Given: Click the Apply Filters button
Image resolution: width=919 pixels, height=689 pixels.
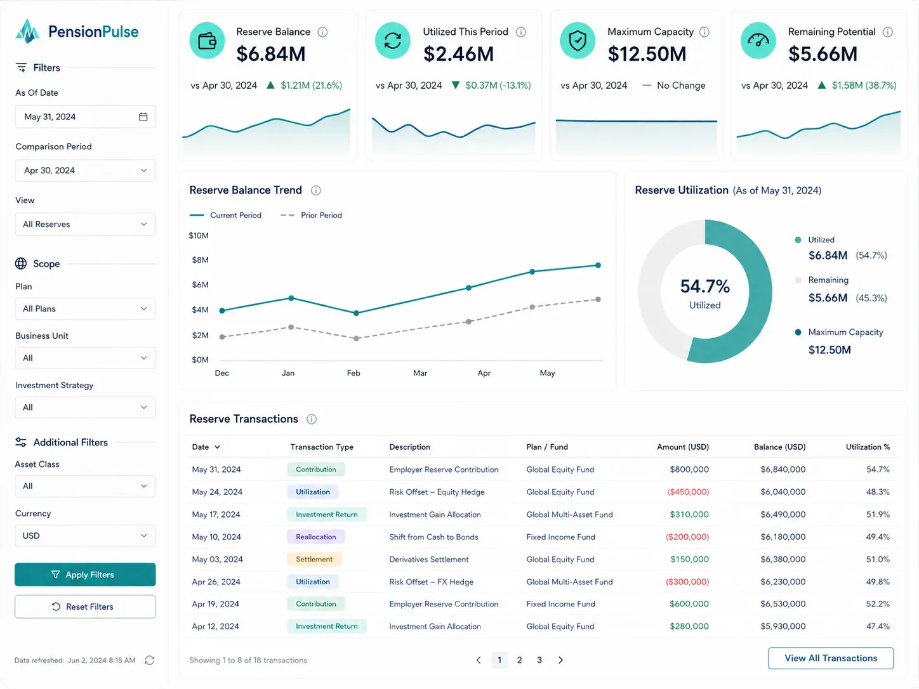Looking at the screenshot, I should coord(85,575).
